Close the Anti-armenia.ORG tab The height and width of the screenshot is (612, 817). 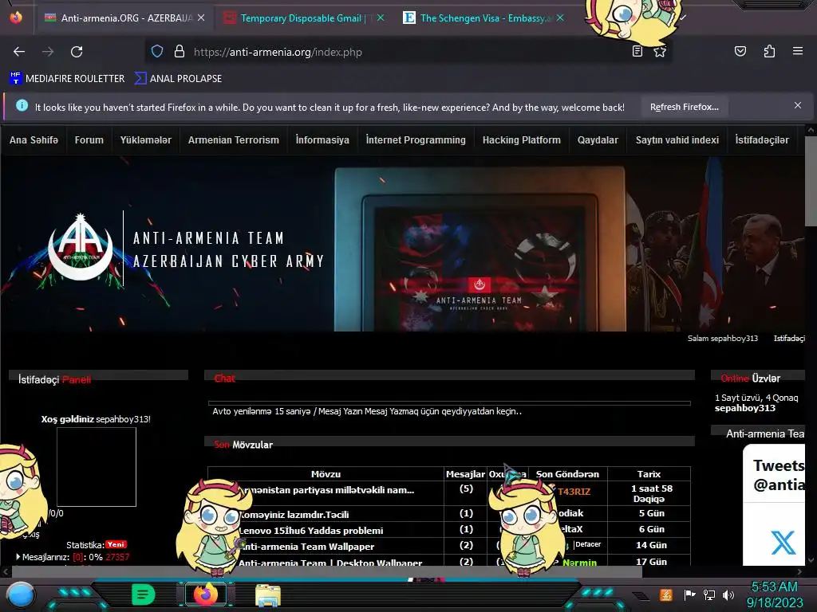coord(201,18)
